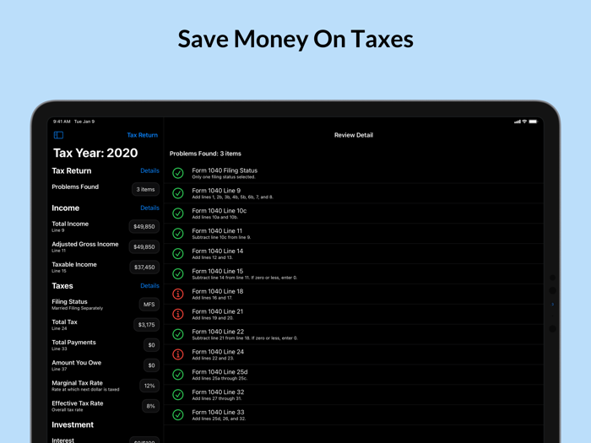Click red info icon for Form 1040 Line 24
Viewport: 591px width, 443px height.
click(178, 354)
